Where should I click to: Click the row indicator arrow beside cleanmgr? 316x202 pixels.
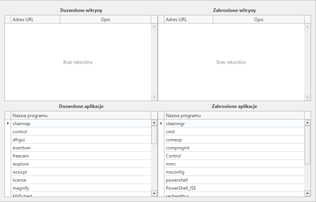161,123
